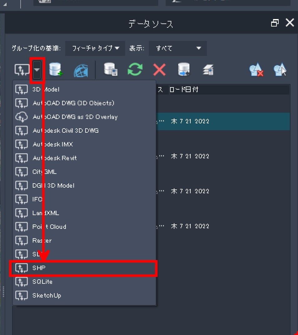The width and height of the screenshot is (298, 335).
Task: Choose Autodesk Revit import option
Action: pyautogui.click(x=85, y=158)
